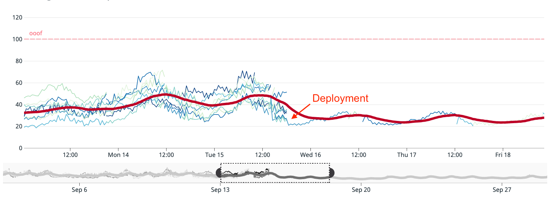Click the 'Sep 27' overview axis label

(x=502, y=190)
